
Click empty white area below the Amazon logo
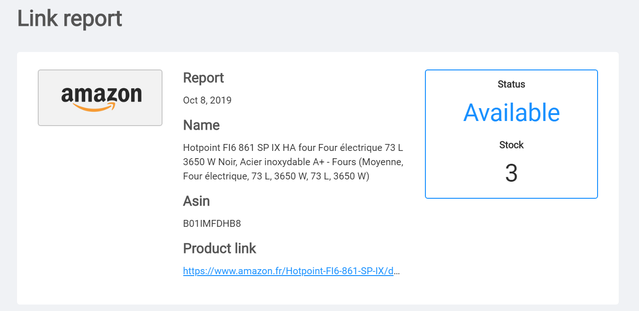pyautogui.click(x=100, y=207)
